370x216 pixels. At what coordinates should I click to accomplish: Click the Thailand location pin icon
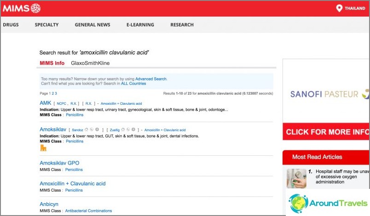tap(339, 8)
